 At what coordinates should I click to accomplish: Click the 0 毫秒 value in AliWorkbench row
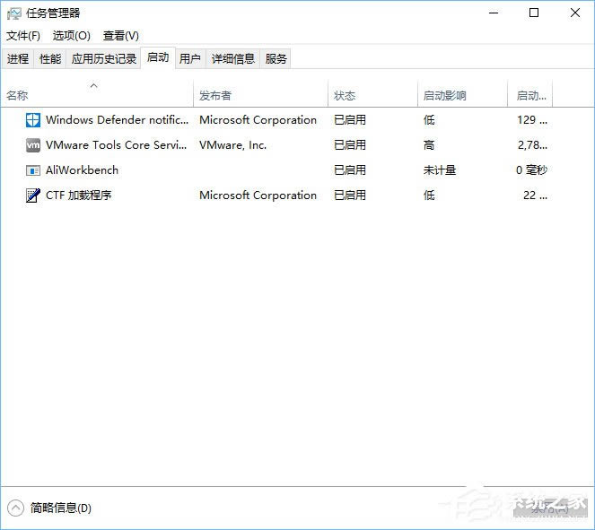[x=531, y=170]
